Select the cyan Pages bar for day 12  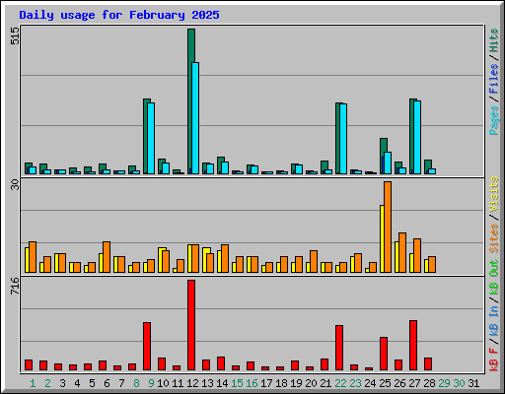click(x=195, y=118)
